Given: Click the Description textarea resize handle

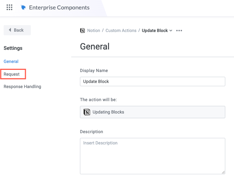Looking at the screenshot, I should tap(223, 172).
